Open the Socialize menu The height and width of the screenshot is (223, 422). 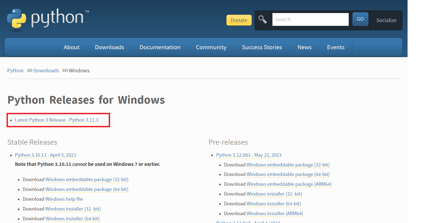click(x=386, y=20)
